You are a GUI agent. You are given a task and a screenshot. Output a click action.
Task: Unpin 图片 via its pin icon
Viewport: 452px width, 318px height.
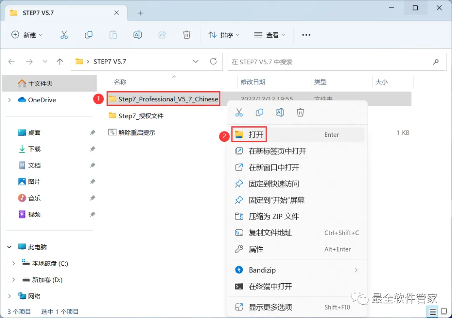coord(92,182)
